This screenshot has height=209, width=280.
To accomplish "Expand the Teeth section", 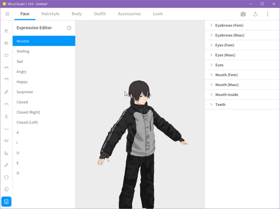I will 242,105.
